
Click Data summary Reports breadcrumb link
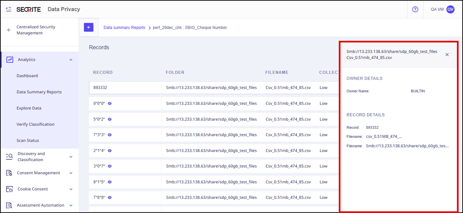pos(124,28)
